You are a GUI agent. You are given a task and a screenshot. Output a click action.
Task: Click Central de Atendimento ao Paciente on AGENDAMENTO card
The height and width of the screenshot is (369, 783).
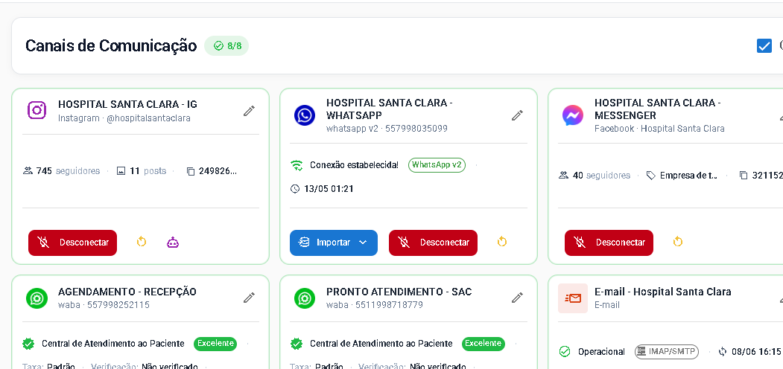[x=112, y=344]
